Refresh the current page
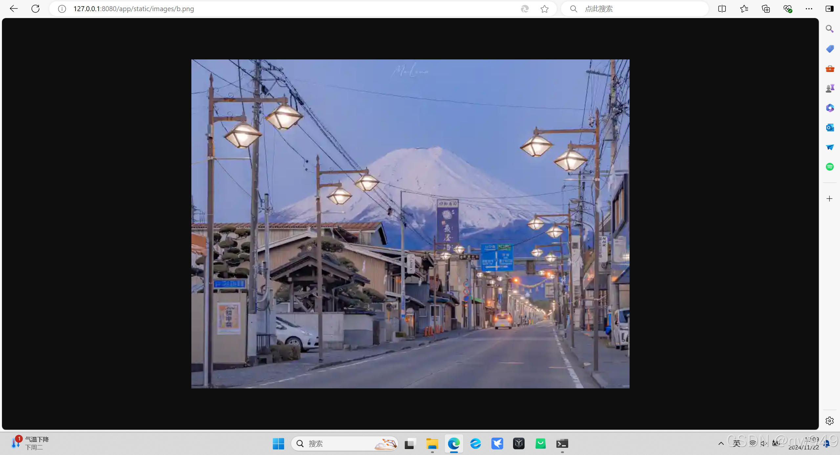The image size is (840, 455). [35, 9]
